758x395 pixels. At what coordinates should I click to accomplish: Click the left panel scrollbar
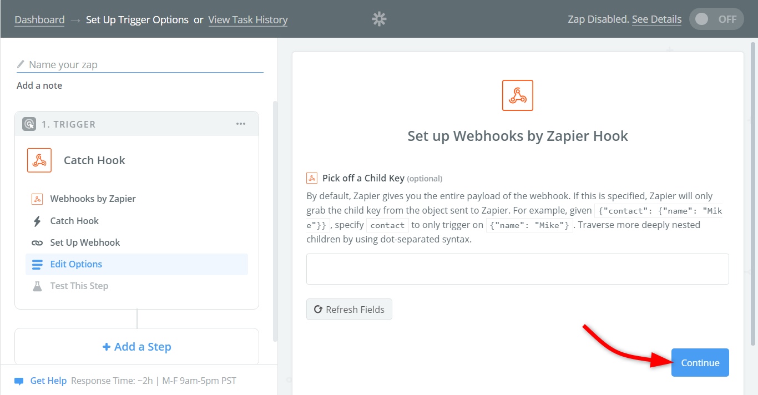pos(275,221)
